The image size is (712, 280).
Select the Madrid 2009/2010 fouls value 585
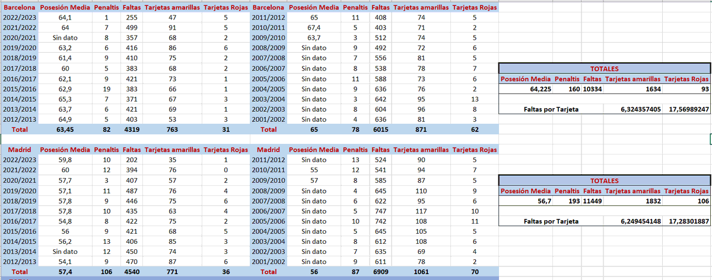coord(380,180)
